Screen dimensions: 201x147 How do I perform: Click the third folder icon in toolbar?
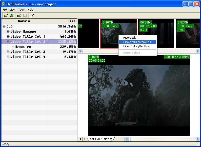tap(19, 16)
